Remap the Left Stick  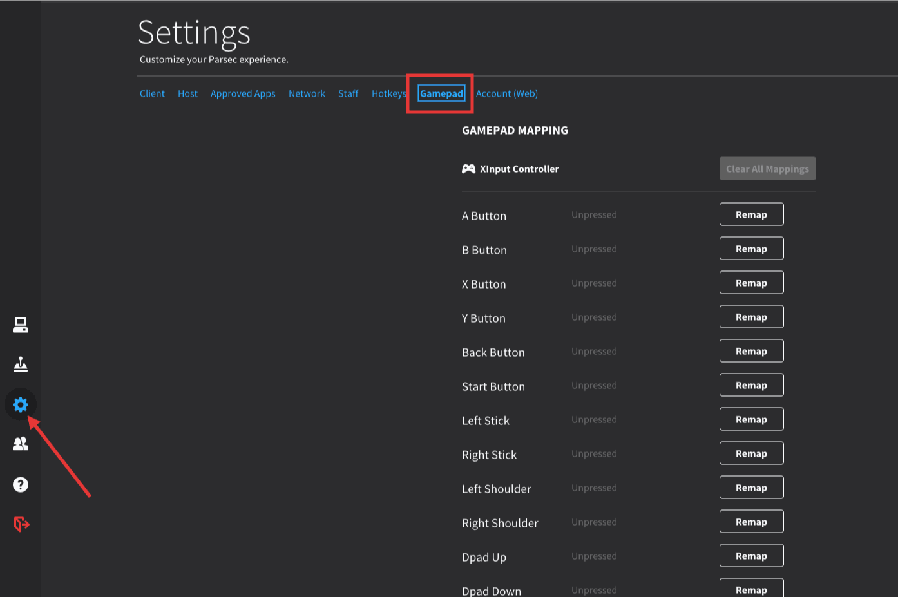(x=751, y=419)
